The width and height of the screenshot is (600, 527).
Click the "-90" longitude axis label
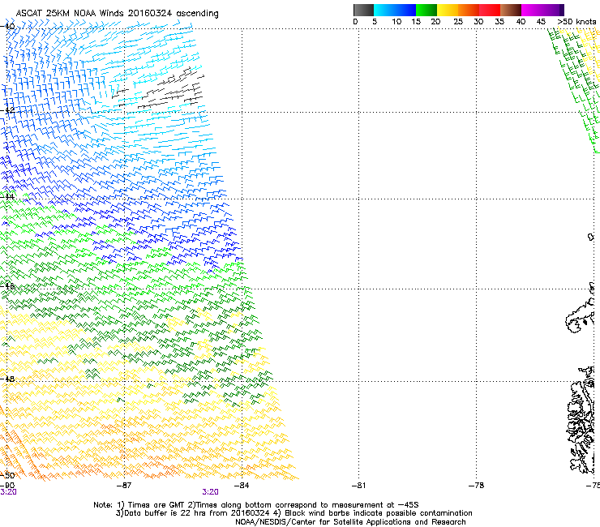click(x=7, y=486)
